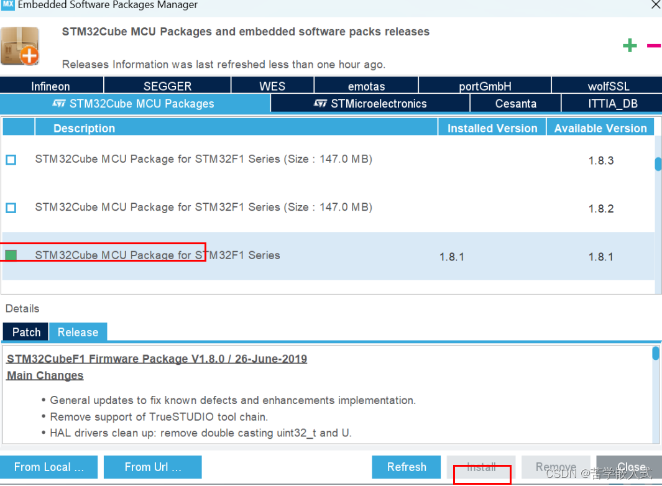
Task: Open the ITTIA_DB tab
Action: pos(612,103)
